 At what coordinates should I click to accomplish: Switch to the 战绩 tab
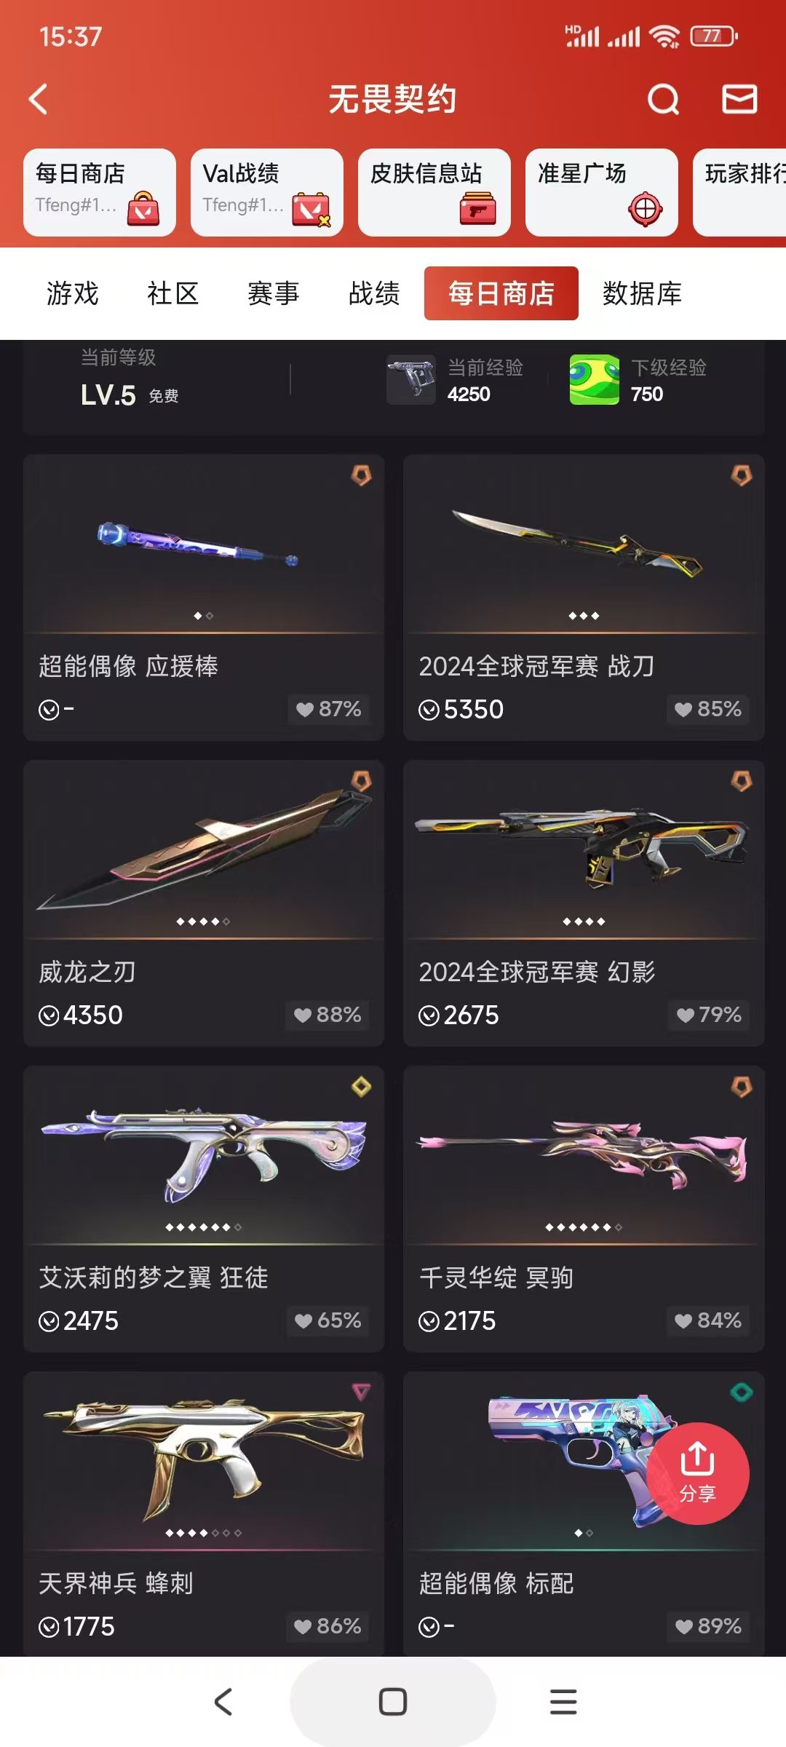(374, 293)
